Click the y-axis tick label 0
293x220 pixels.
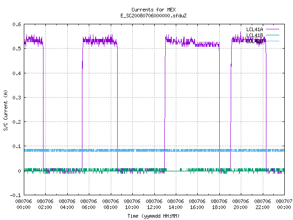tap(19, 171)
